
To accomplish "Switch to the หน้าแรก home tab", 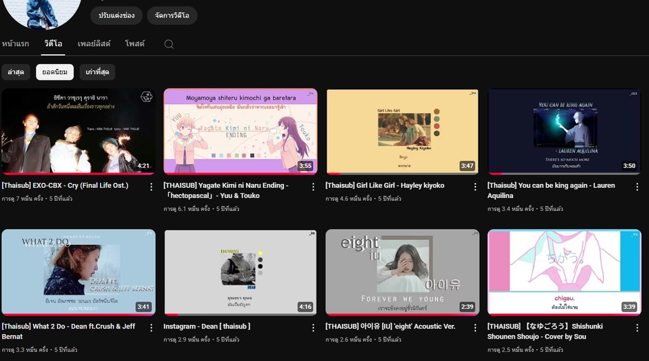I will click(x=16, y=43).
